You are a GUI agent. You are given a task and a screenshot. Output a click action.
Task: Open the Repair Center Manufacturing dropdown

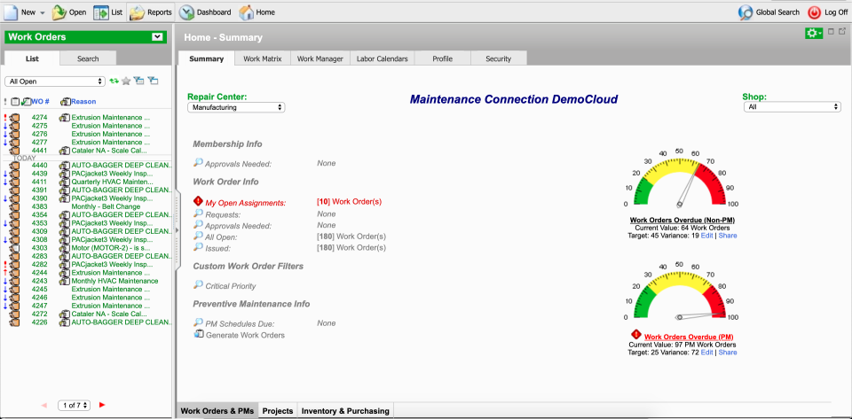236,107
